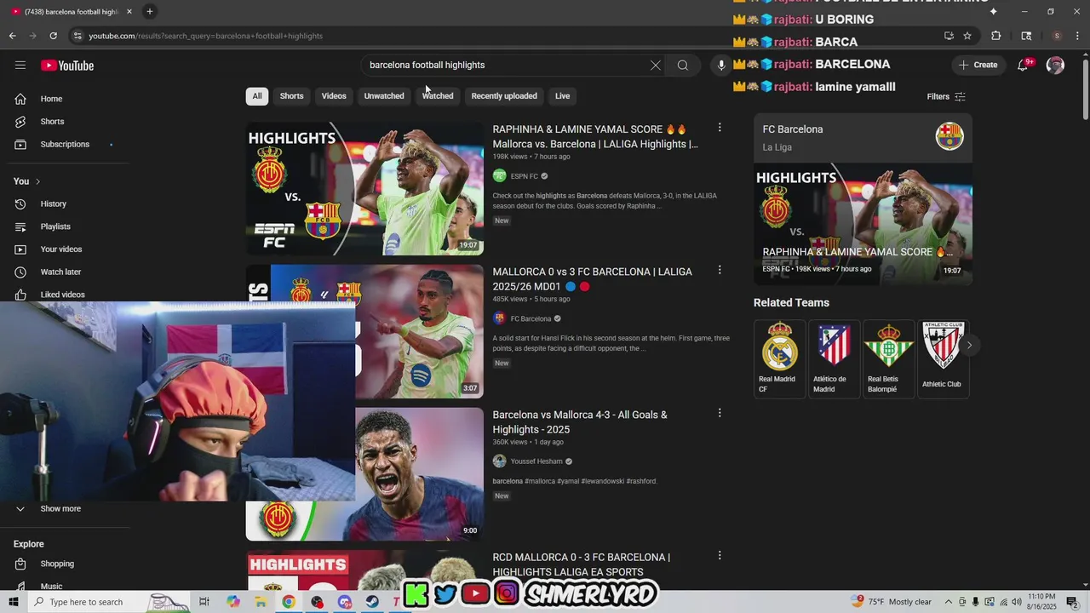Open the Barcelona vs Mallorca 4-3 thumbnail
1090x613 pixels.
pyautogui.click(x=419, y=473)
